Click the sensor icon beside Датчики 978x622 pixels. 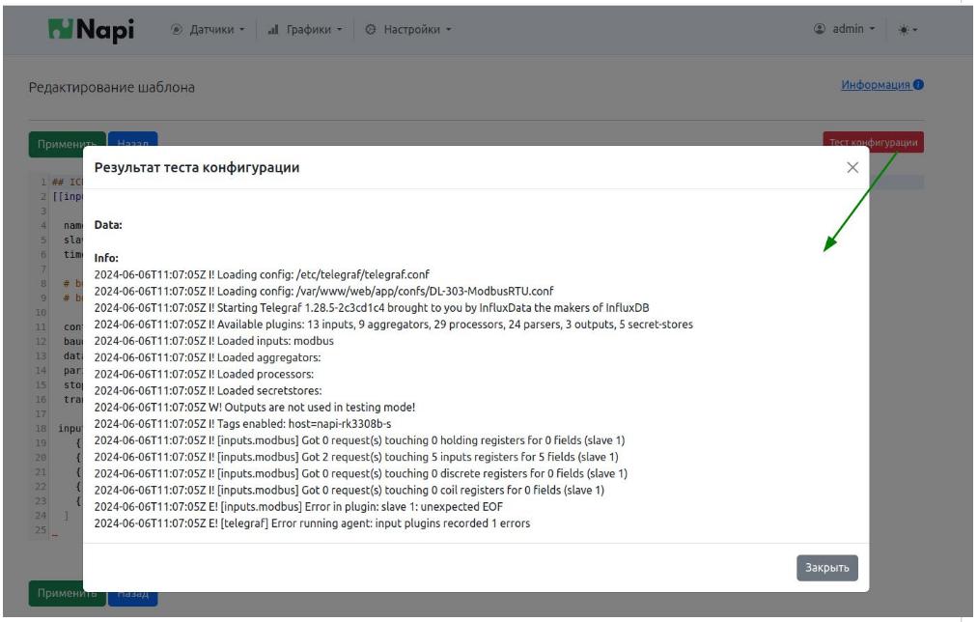[x=177, y=30]
